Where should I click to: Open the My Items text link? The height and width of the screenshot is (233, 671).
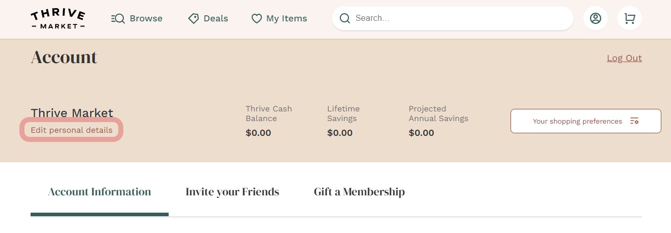click(x=286, y=19)
